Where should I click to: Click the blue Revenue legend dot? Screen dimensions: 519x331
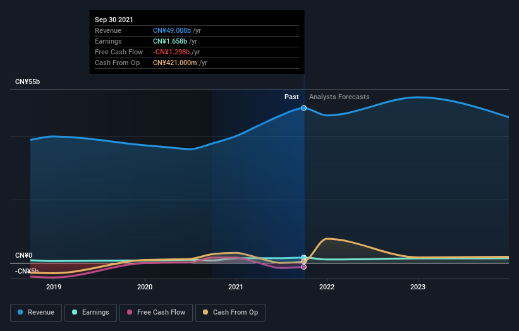(x=20, y=312)
